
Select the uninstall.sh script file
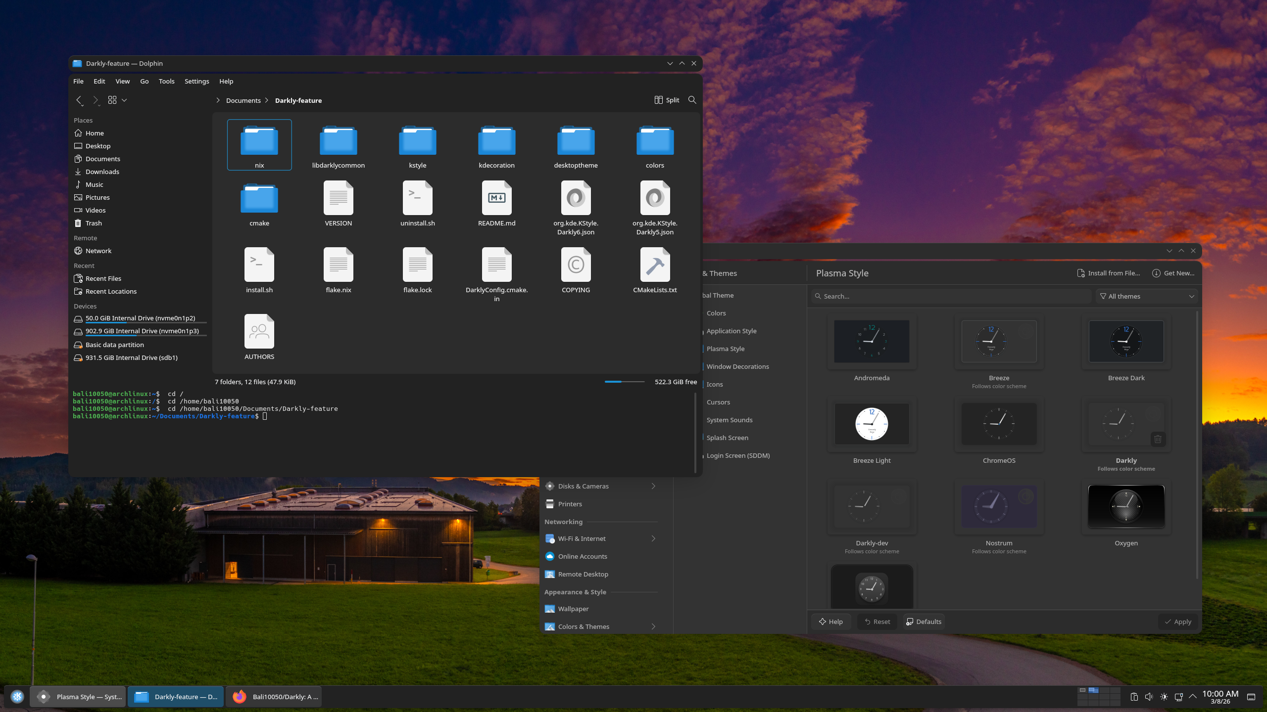pos(417,203)
